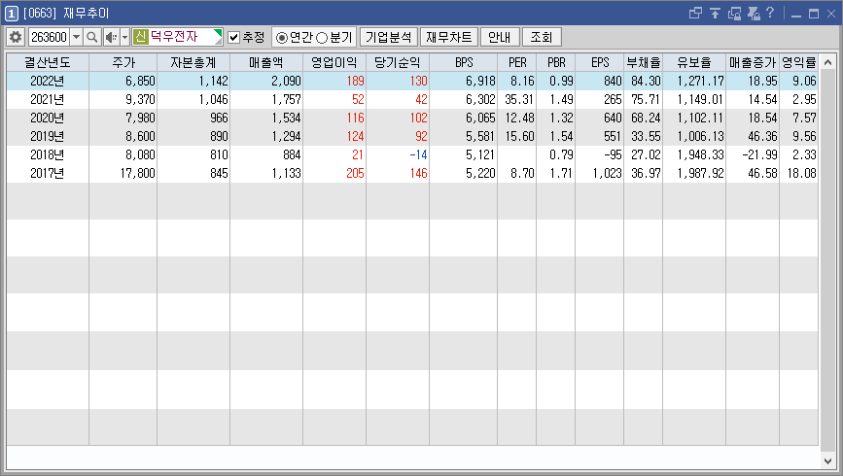Open the help question mark icon
Viewport: 843px width, 476px height.
tap(770, 13)
